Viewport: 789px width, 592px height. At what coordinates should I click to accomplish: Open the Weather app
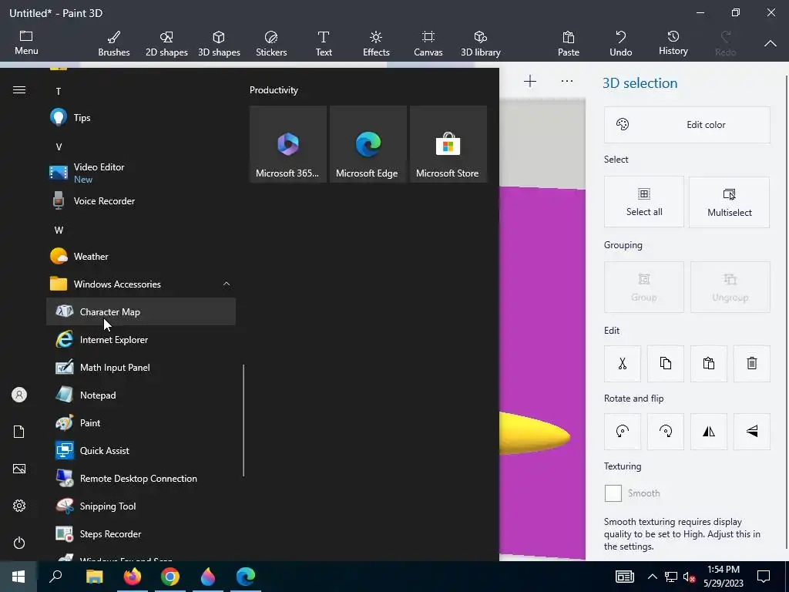[x=141, y=256]
